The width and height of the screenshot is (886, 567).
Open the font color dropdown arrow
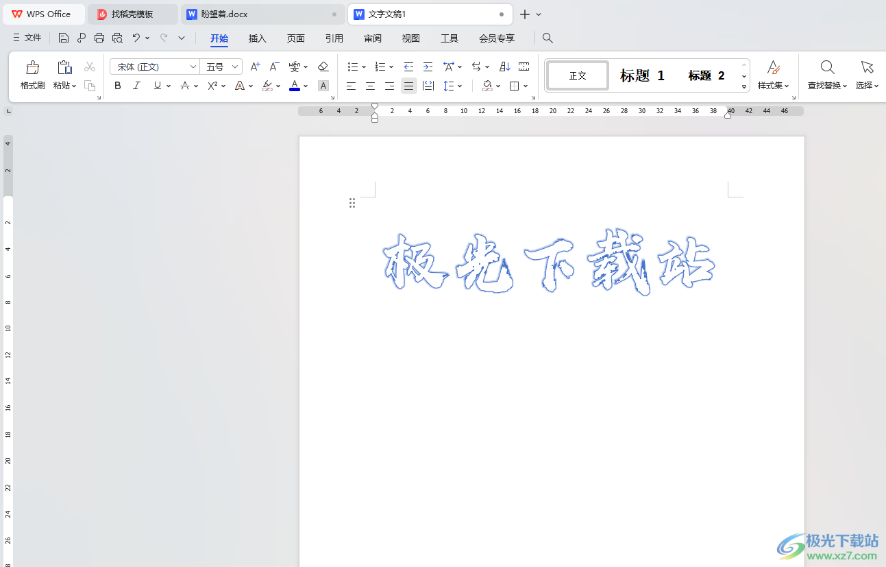306,86
